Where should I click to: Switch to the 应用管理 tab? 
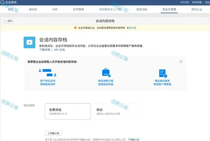(78, 10)
